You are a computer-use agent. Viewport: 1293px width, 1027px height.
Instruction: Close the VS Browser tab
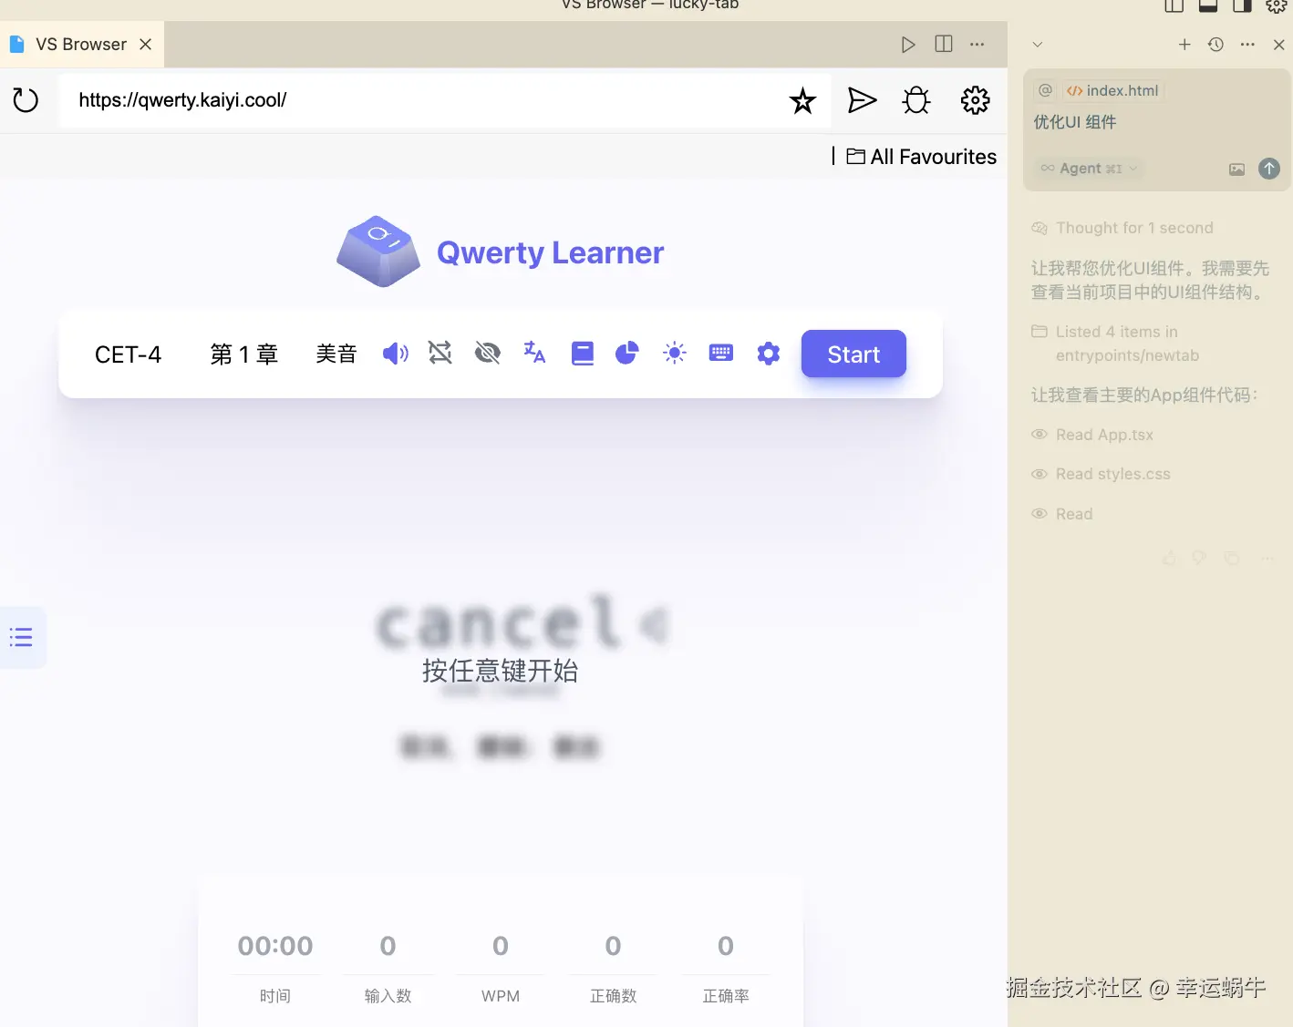click(145, 45)
